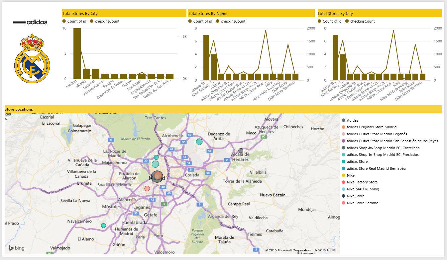Select the Nike Factory S... bar in Stores By Name chart
447x260 pixels.
click(214, 67)
